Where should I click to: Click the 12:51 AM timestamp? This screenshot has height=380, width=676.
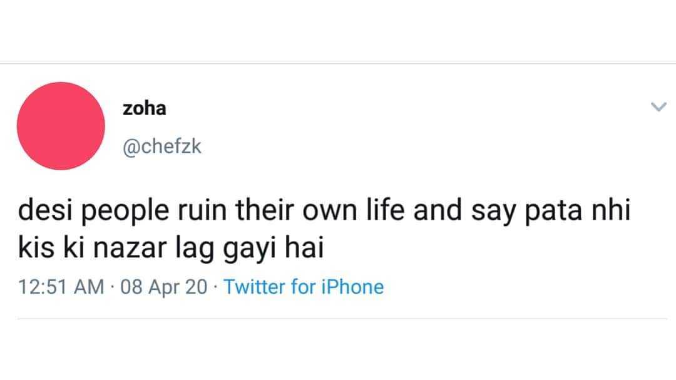61,287
